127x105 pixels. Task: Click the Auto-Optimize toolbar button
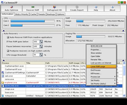pos(12,8)
